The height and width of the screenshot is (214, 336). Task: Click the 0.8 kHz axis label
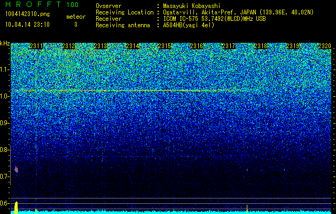(x=4, y=150)
